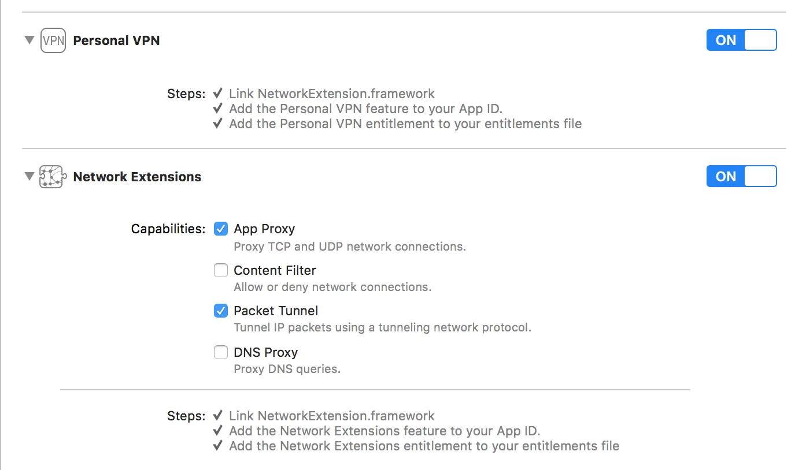Turn off the Personal VPN switch

tap(741, 40)
